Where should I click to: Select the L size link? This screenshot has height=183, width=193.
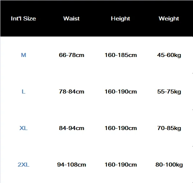coord(23,92)
